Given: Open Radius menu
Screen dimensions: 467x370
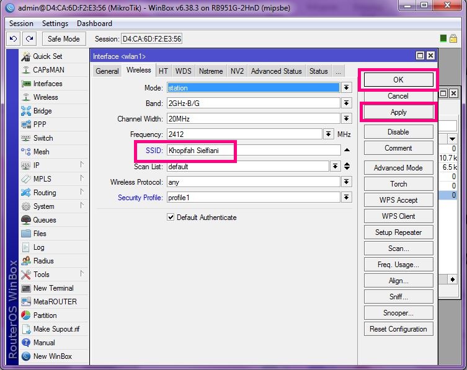Looking at the screenshot, I should [x=53, y=261].
